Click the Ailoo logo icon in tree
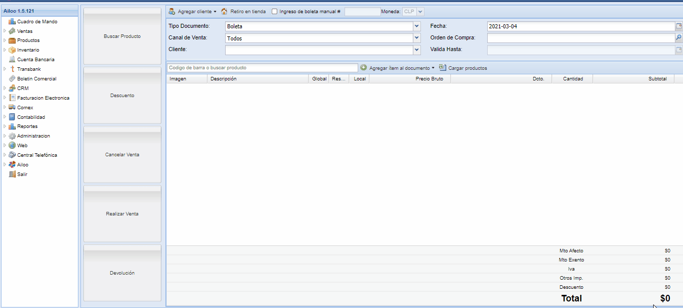 (x=12, y=164)
